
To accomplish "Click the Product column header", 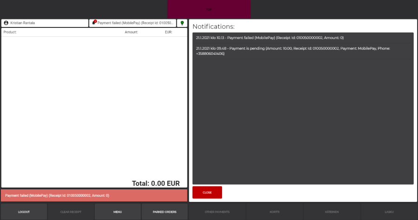I will pos(10,32).
